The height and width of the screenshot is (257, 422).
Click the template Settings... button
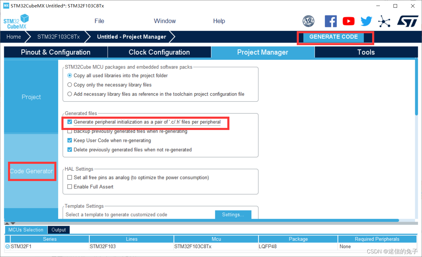(x=233, y=215)
